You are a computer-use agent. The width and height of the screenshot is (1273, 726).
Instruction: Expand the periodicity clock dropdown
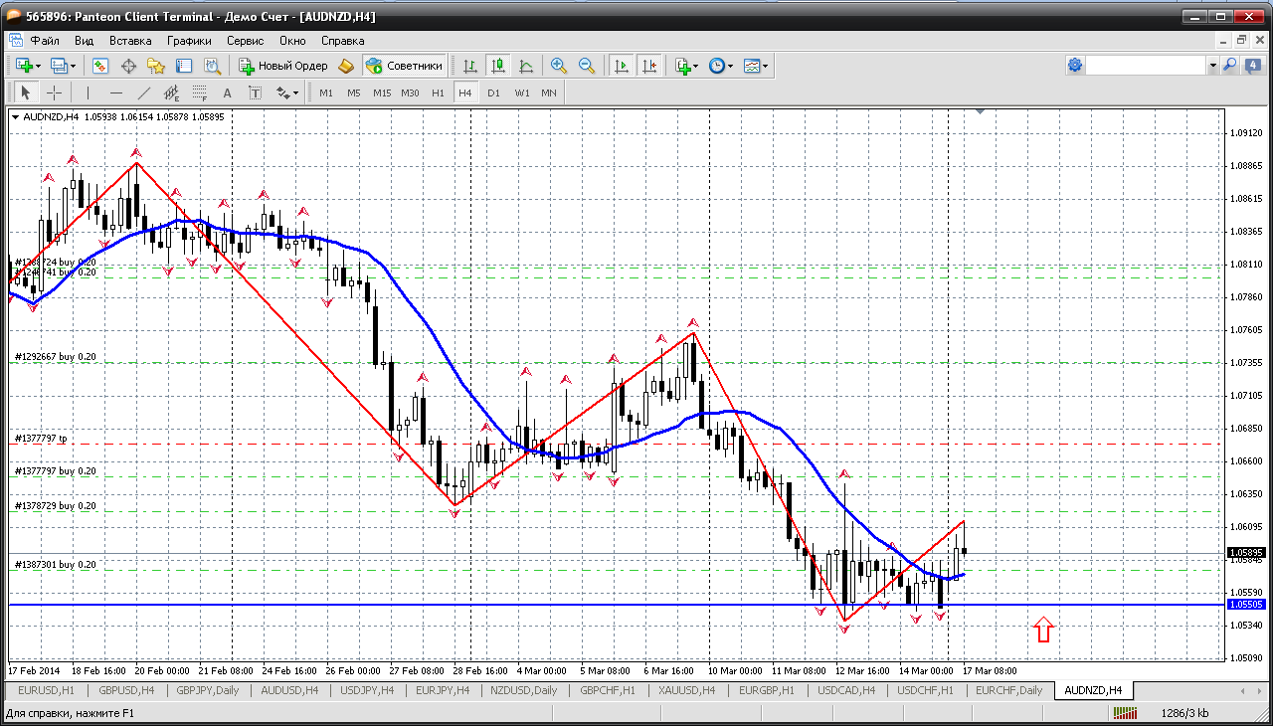point(730,66)
